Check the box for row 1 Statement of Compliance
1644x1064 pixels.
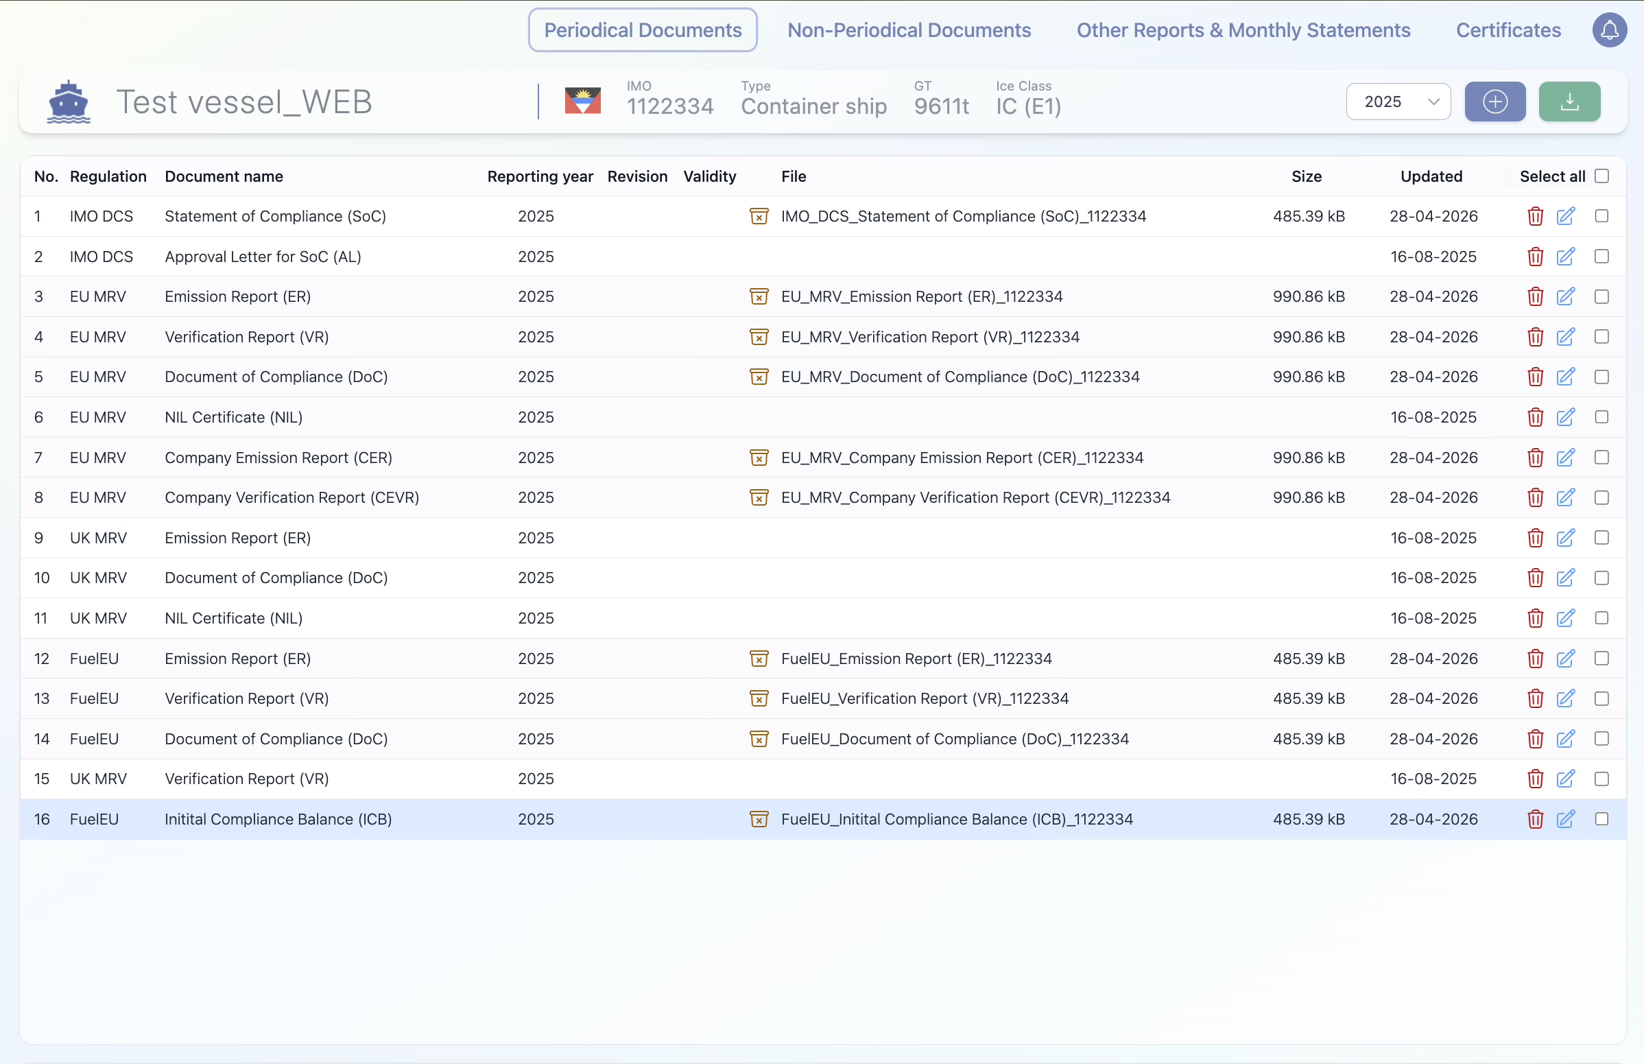click(1601, 216)
